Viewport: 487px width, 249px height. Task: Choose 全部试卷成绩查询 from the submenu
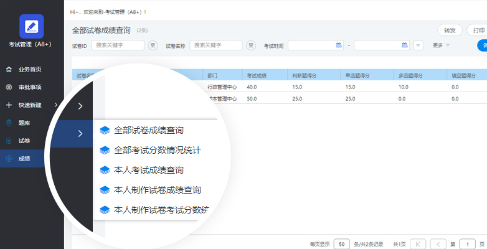(149, 130)
